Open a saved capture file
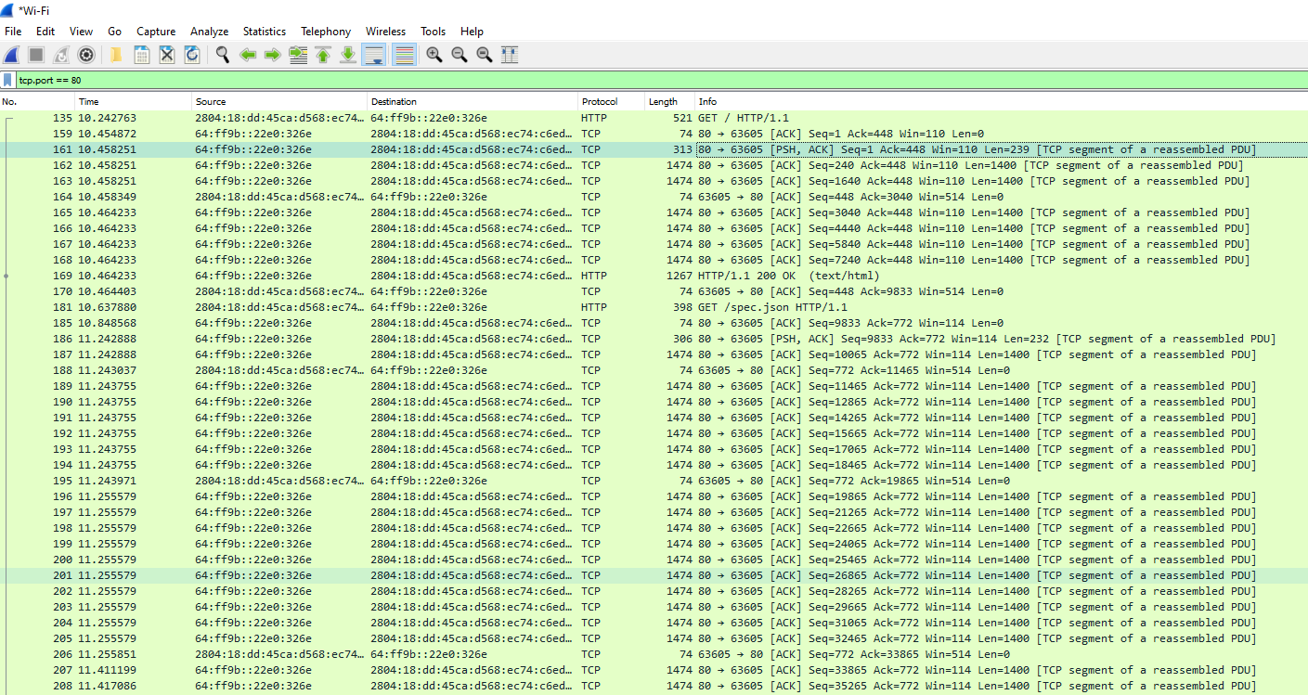Viewport: 1308px width, 695px height. pos(115,54)
